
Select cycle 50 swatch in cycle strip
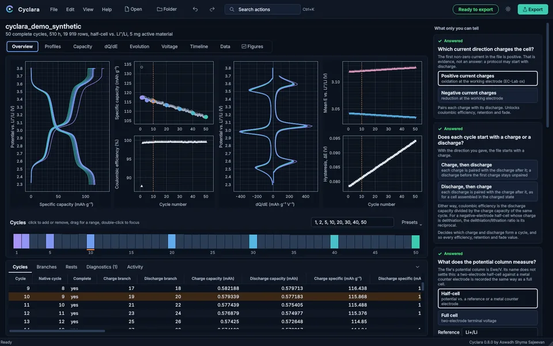pos(416,241)
